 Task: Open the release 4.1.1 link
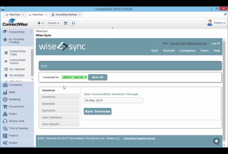(118, 138)
